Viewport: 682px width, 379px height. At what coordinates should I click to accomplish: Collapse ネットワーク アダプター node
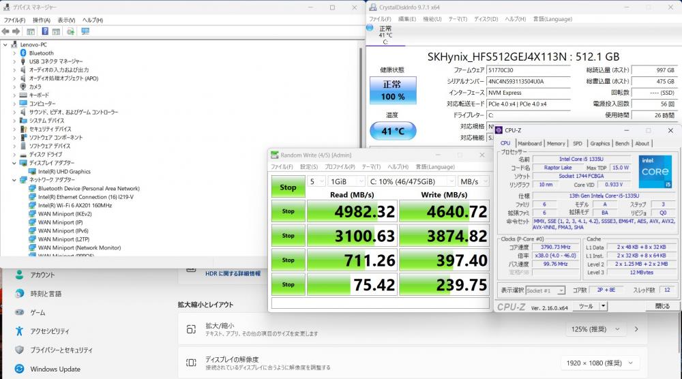(x=14, y=180)
